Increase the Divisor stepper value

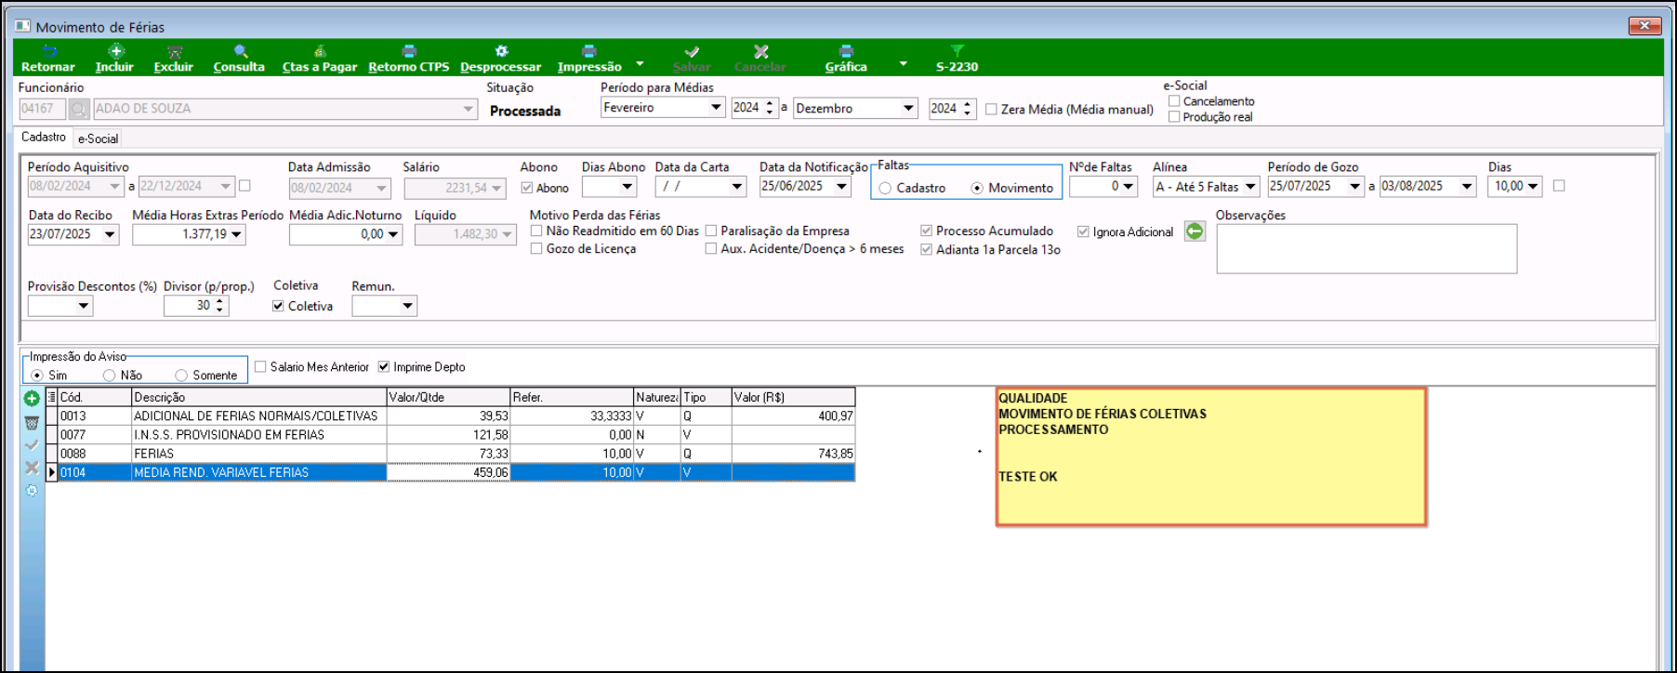pyautogui.click(x=220, y=301)
